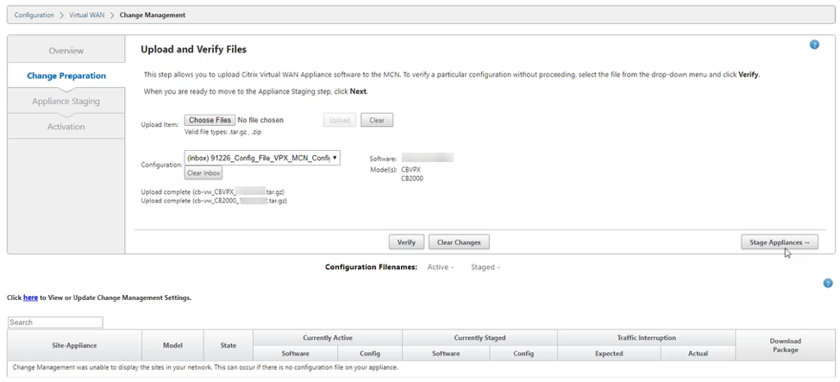The width and height of the screenshot is (840, 382).
Task: Select the Change Preparation tab
Action: click(x=66, y=76)
